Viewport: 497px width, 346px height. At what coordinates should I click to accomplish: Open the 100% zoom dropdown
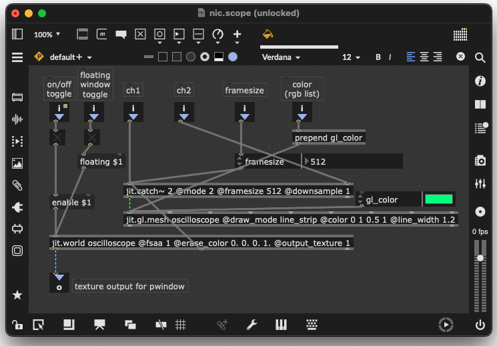[47, 34]
